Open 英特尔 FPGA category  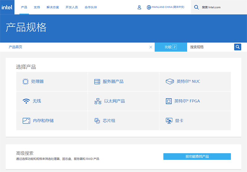[x=195, y=101]
